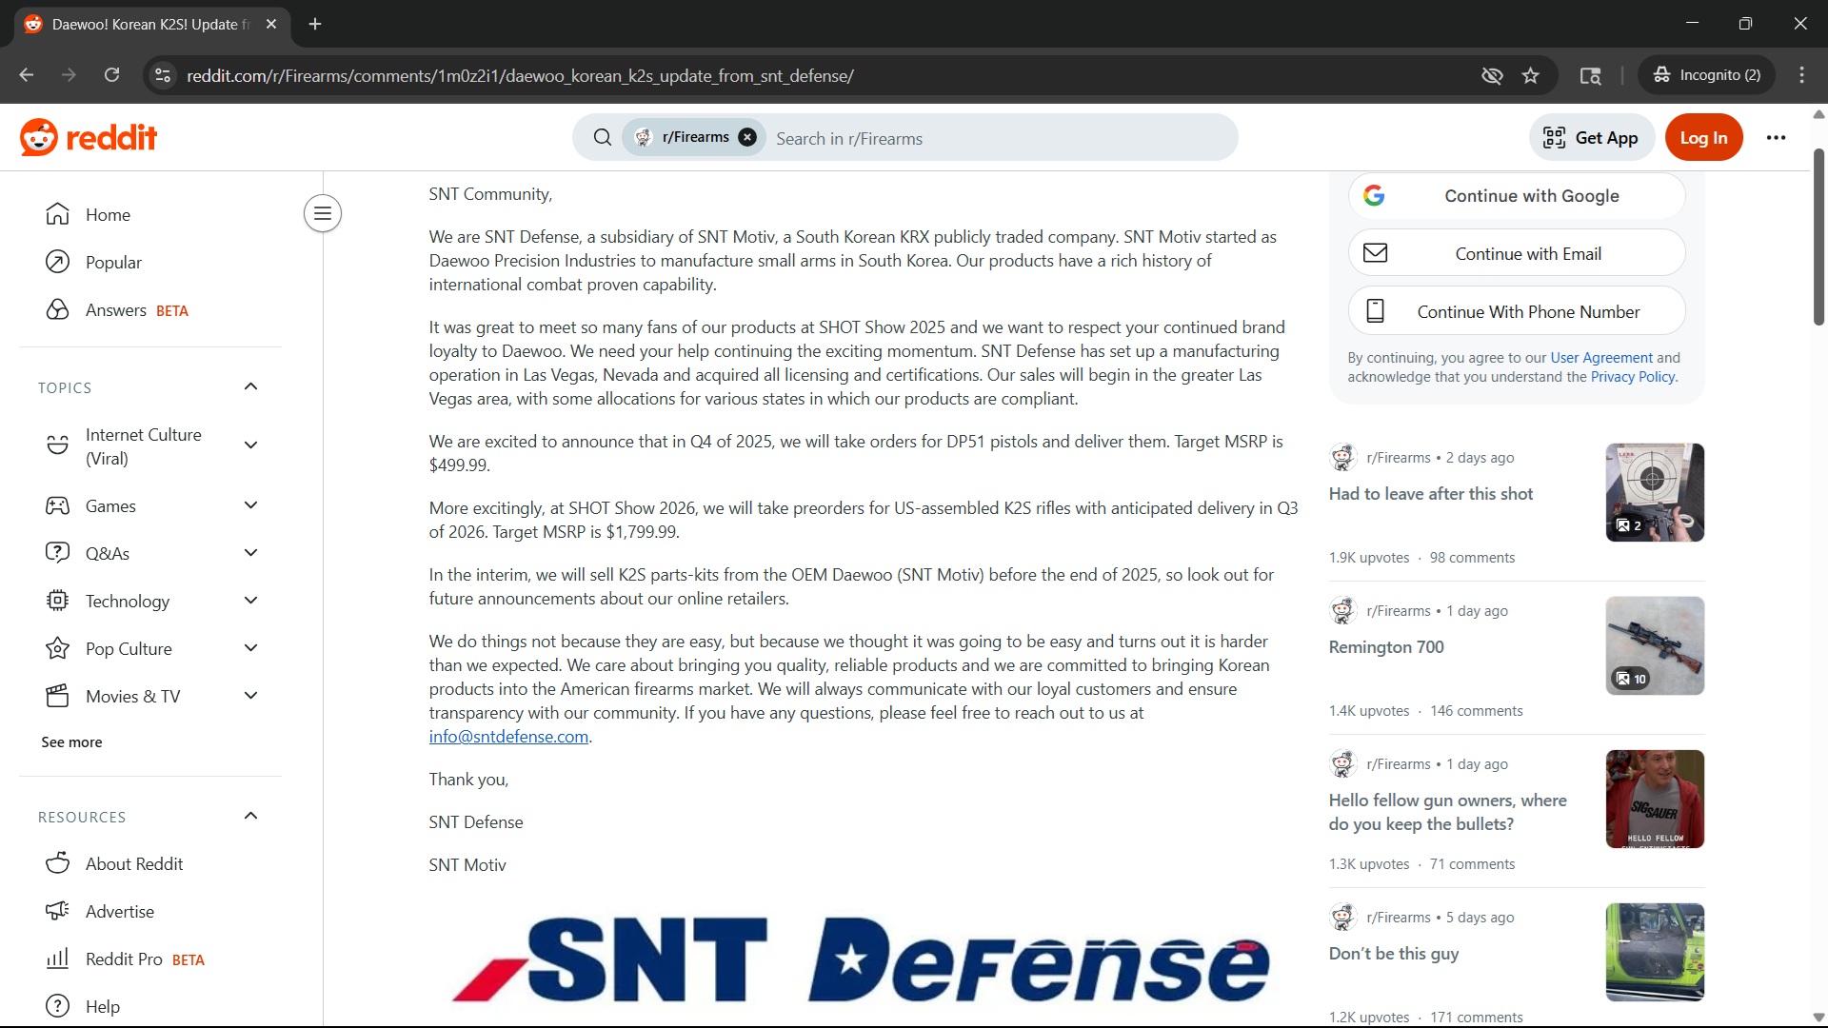Open the Privacy Policy link
The width and height of the screenshot is (1828, 1028).
1633,377
